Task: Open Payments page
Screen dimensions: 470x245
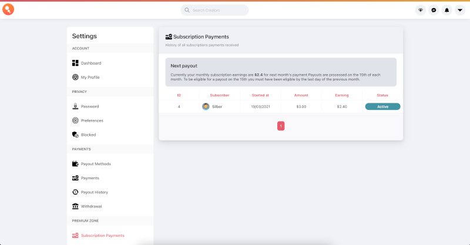Action: (x=90, y=178)
